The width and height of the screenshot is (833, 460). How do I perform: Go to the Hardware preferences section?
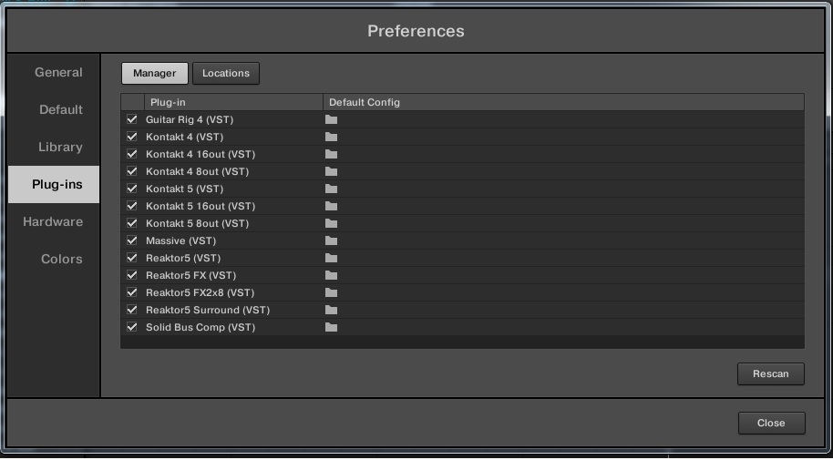click(x=53, y=221)
